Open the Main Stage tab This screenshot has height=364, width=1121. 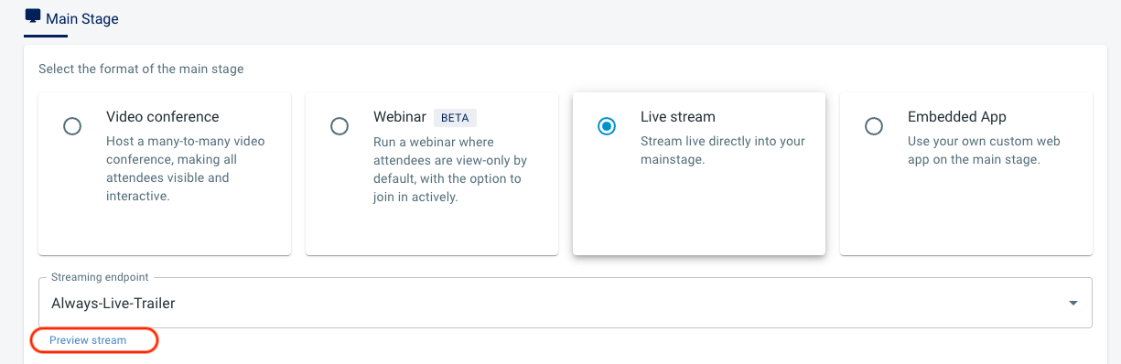coord(71,18)
